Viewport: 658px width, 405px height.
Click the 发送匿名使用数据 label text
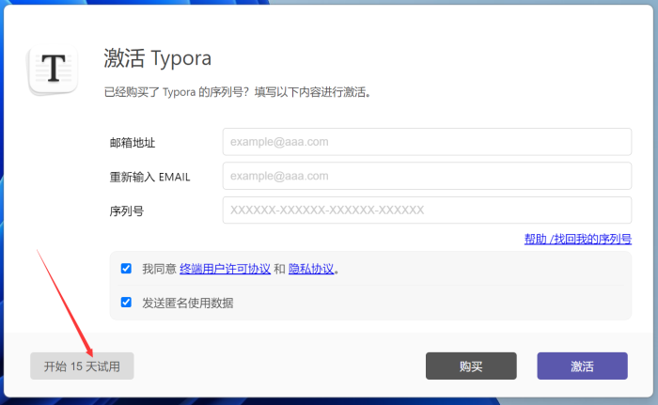click(x=188, y=303)
